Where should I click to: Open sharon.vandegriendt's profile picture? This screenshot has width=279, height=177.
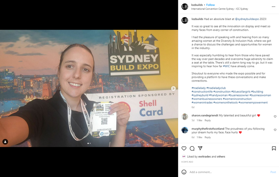[185, 117]
